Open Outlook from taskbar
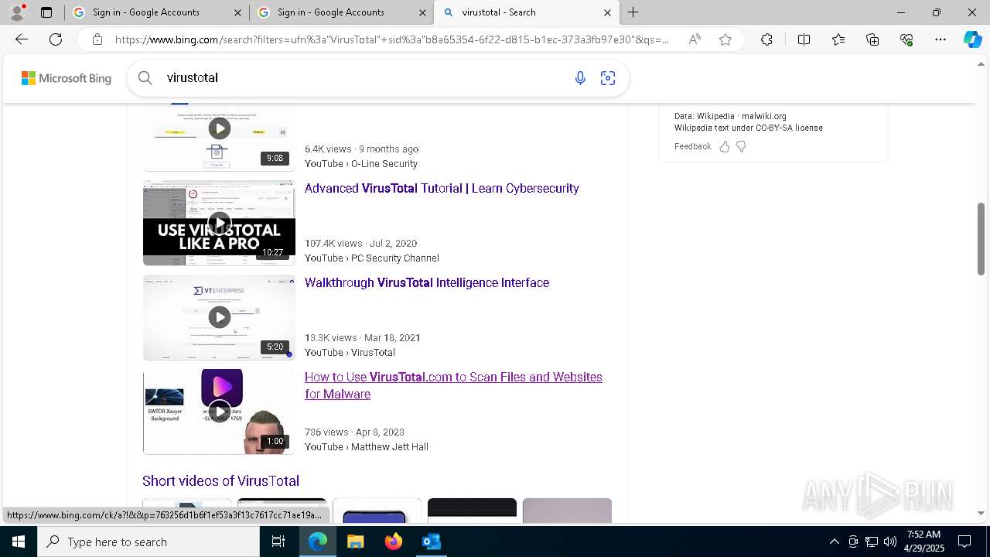Screen dimensions: 990x557 [x=431, y=542]
